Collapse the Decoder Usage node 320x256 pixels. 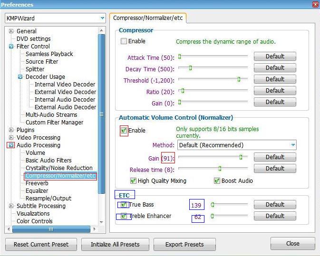click(x=20, y=77)
